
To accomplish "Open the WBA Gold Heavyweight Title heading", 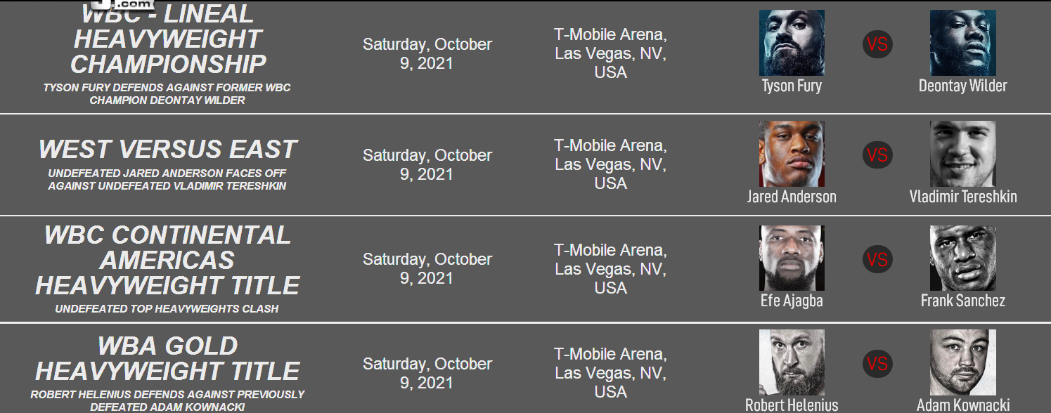I will coord(167,358).
